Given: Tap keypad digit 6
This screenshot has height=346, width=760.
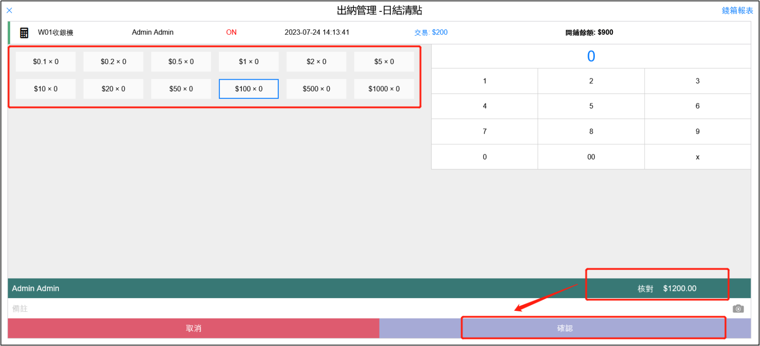Looking at the screenshot, I should [x=698, y=106].
